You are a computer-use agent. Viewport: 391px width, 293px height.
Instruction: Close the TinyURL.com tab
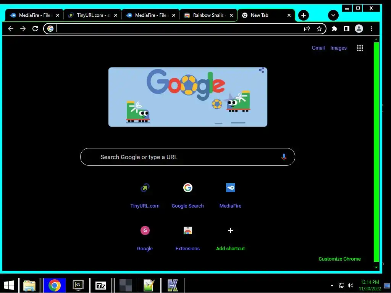(x=116, y=15)
